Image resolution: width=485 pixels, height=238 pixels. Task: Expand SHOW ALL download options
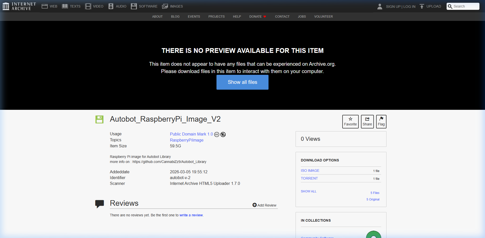(308, 191)
